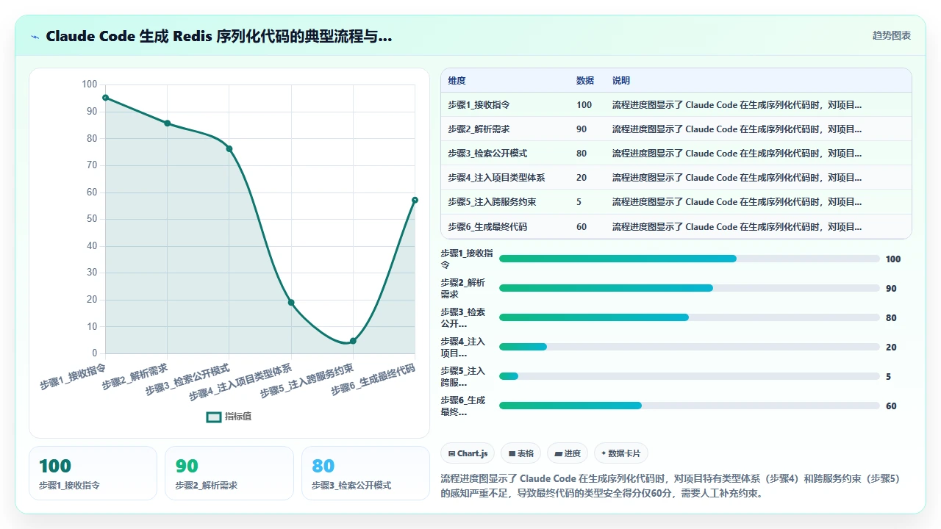This screenshot has height=529, width=941.
Task: Click the lightning icon beside the title
Action: (x=35, y=36)
